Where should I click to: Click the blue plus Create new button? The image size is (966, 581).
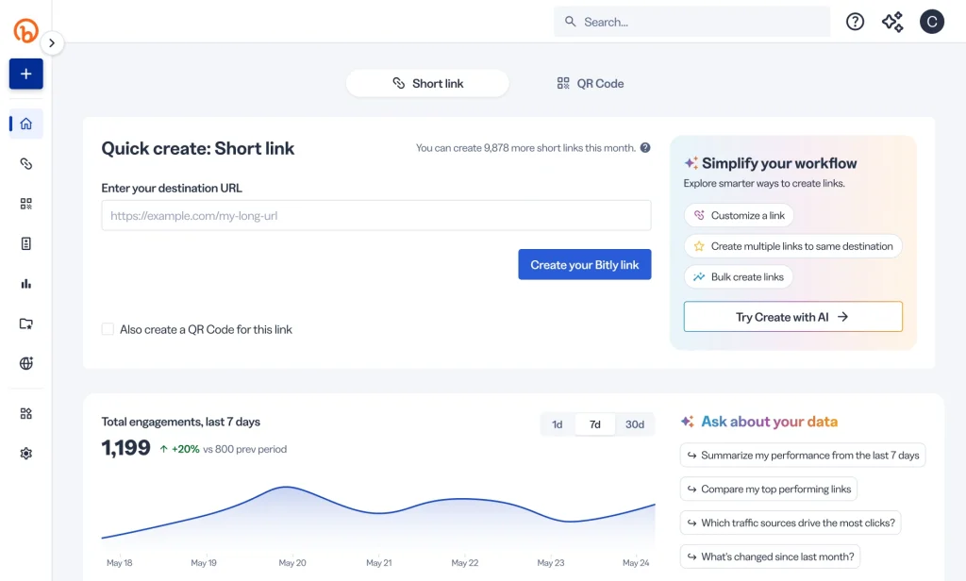point(25,74)
